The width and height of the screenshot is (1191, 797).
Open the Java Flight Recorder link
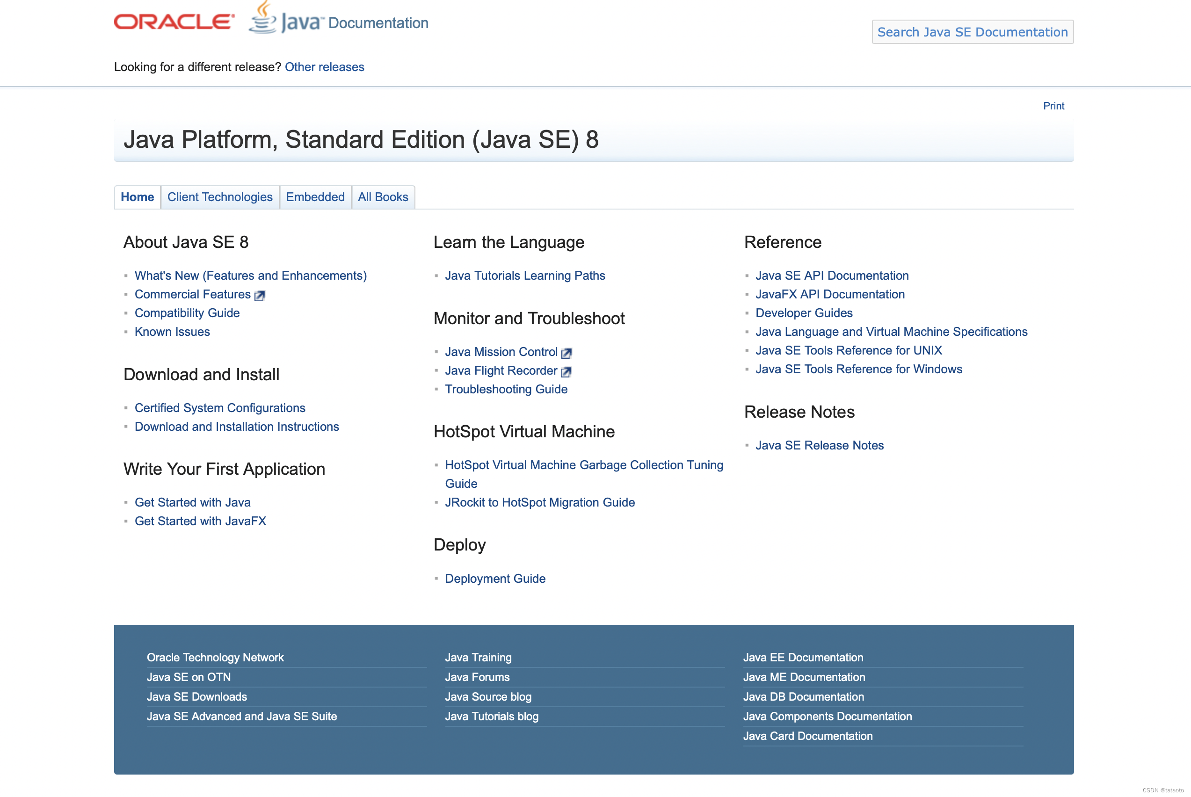501,370
